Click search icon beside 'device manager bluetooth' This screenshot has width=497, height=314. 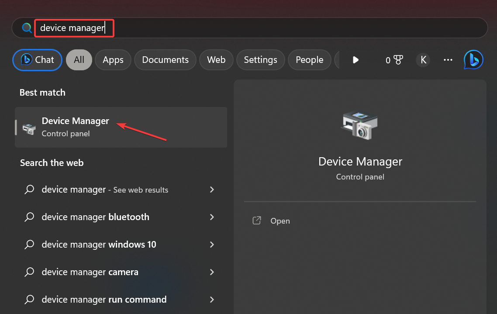(x=29, y=217)
